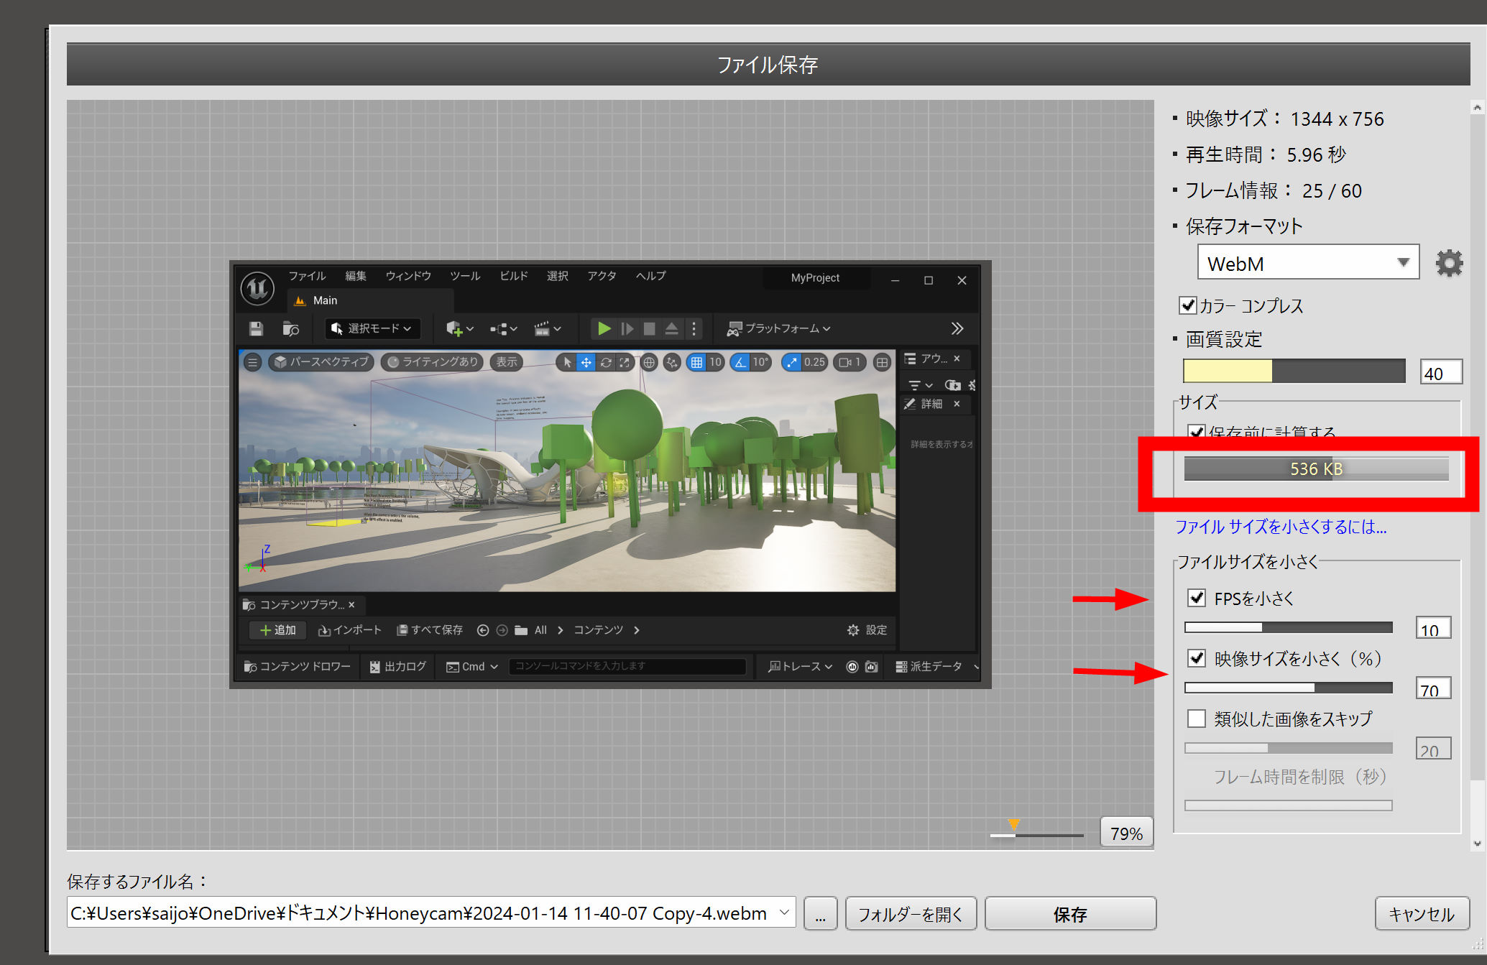Viewport: 1487px width, 965px height.
Task: Click the quality value field showing 40
Action: (1440, 373)
